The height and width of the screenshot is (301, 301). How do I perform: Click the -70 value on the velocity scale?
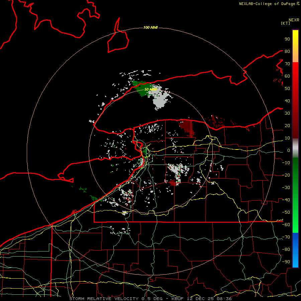coord(286,237)
